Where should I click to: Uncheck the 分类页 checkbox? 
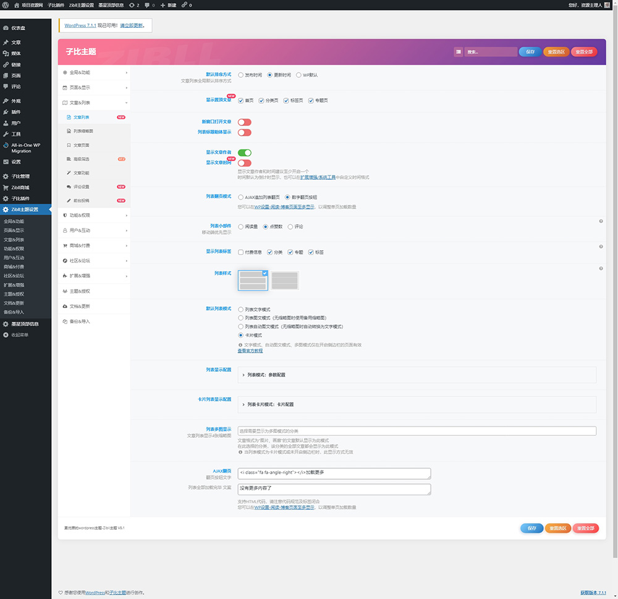coord(261,101)
